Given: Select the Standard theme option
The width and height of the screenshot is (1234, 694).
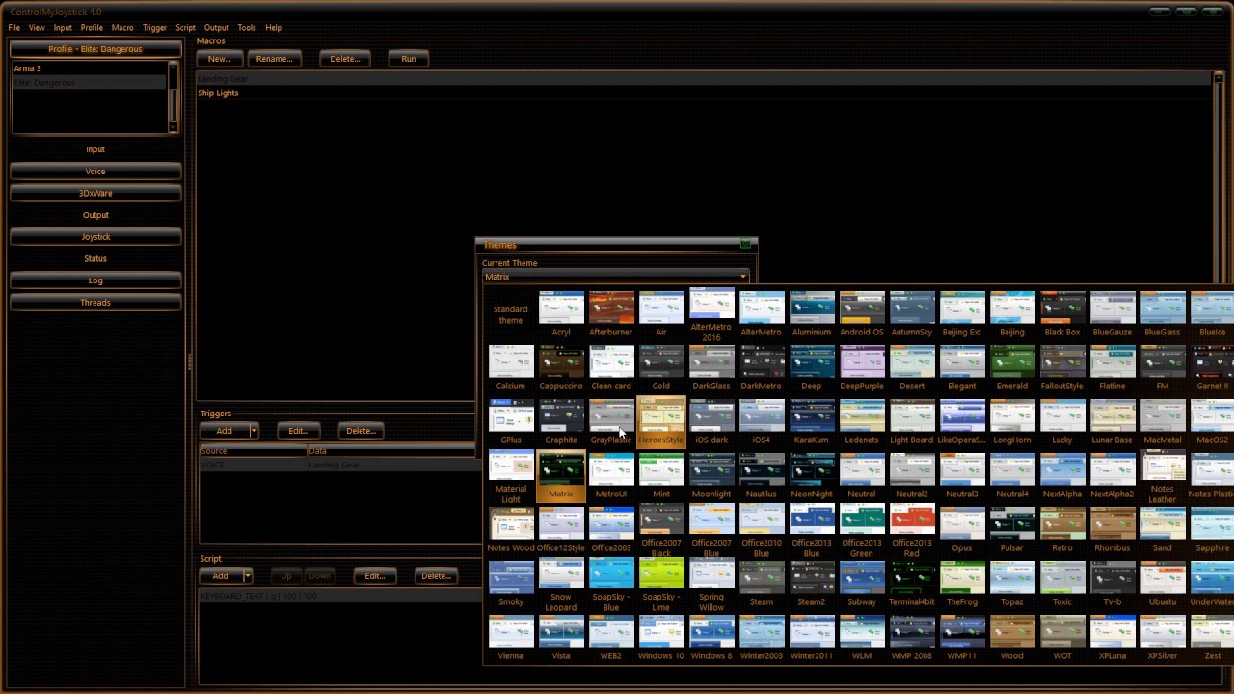Looking at the screenshot, I should pos(511,314).
